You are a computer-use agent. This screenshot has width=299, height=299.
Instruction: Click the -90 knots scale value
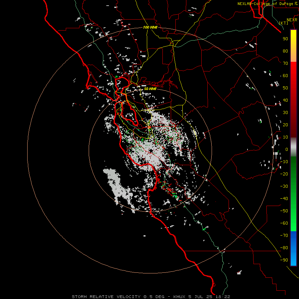(x=284, y=260)
